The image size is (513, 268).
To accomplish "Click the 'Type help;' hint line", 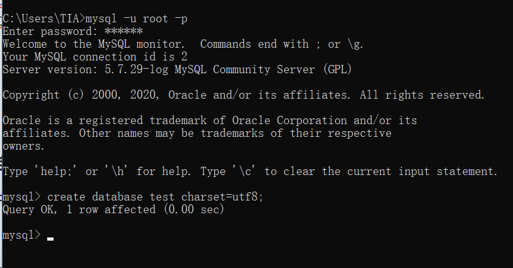I will pos(250,171).
